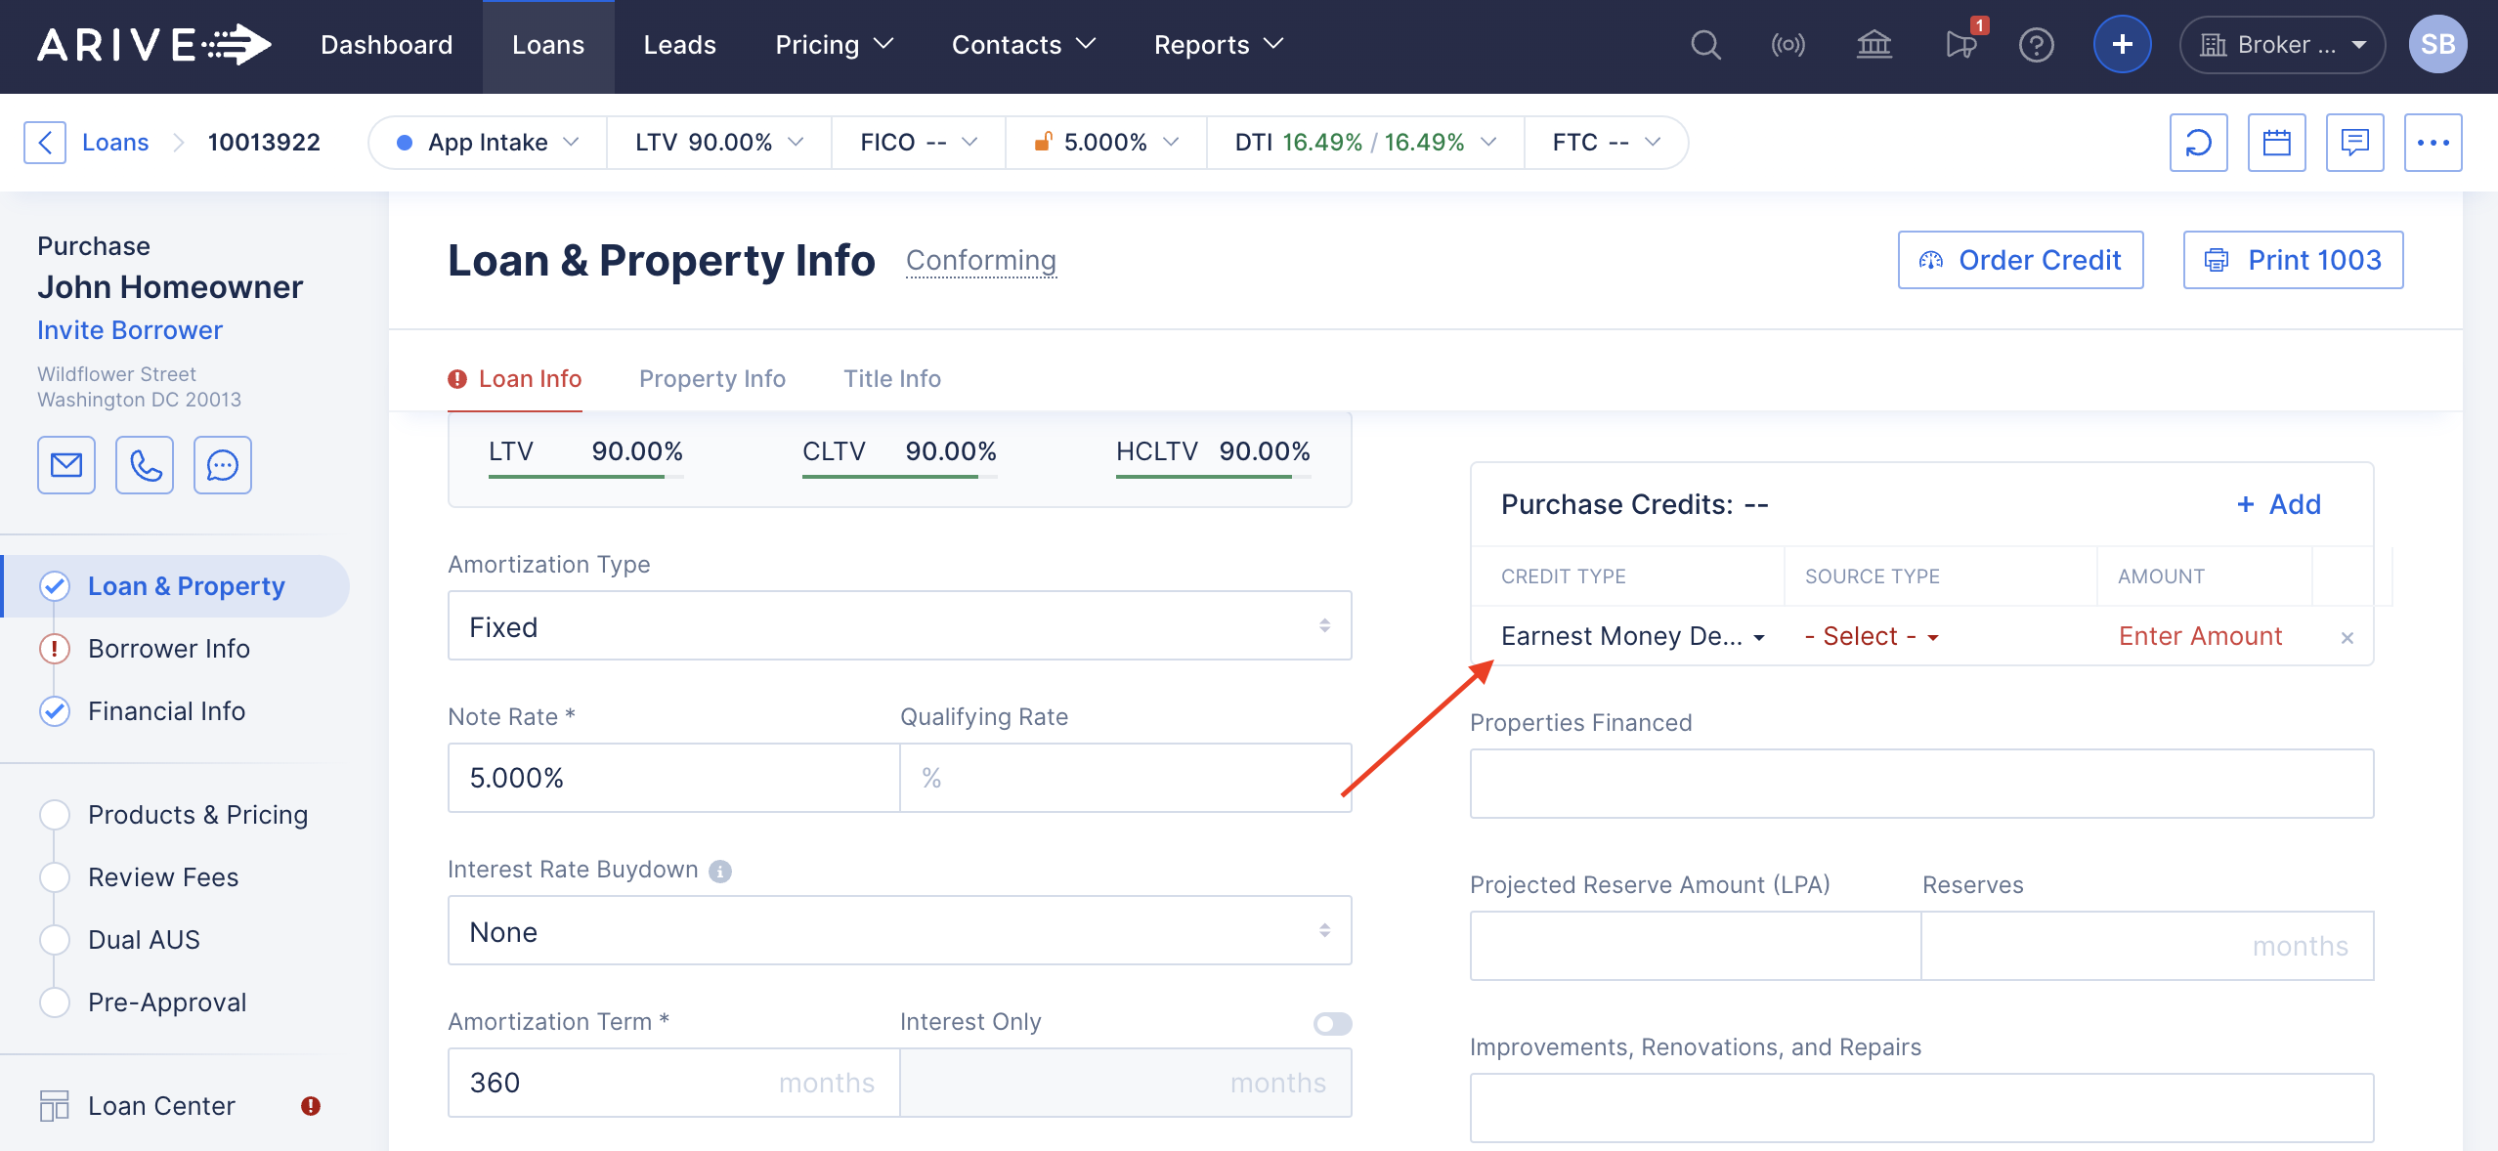Open the Source Type Select dropdown

coord(1871,636)
